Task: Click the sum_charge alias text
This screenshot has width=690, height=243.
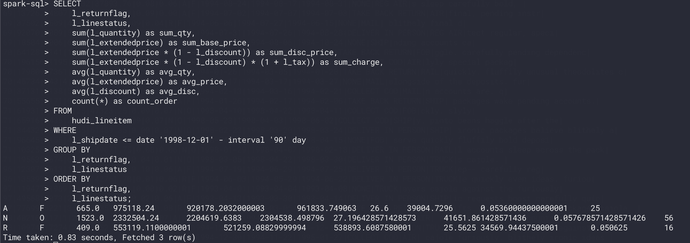Action: tap(356, 62)
